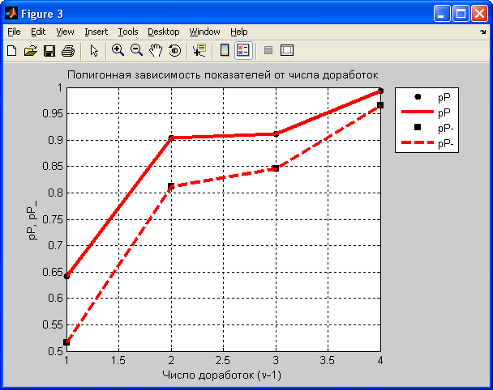
Task: Click the New Figure toolbar icon
Action: [x=12, y=50]
